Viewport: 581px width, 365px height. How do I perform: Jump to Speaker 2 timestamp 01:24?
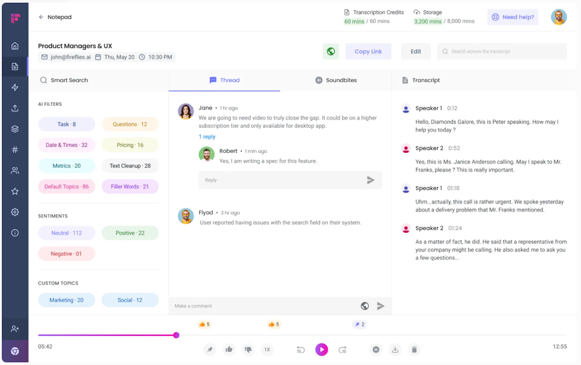pyautogui.click(x=455, y=228)
